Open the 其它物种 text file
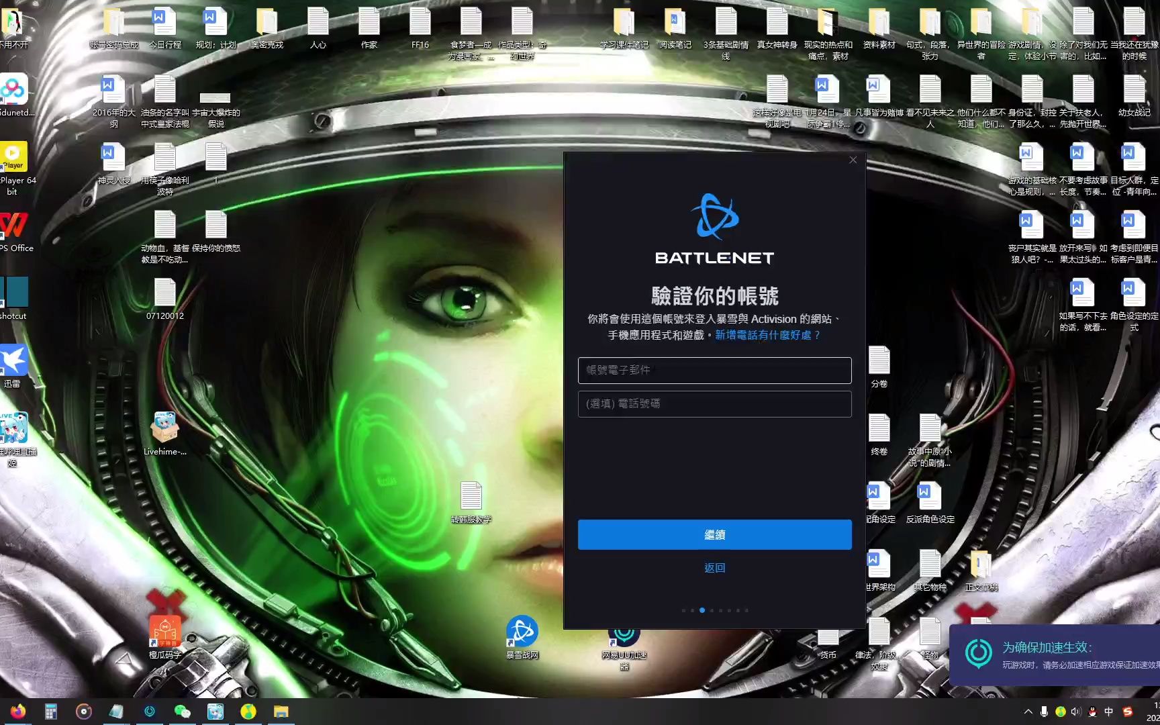The height and width of the screenshot is (725, 1160). click(930, 570)
